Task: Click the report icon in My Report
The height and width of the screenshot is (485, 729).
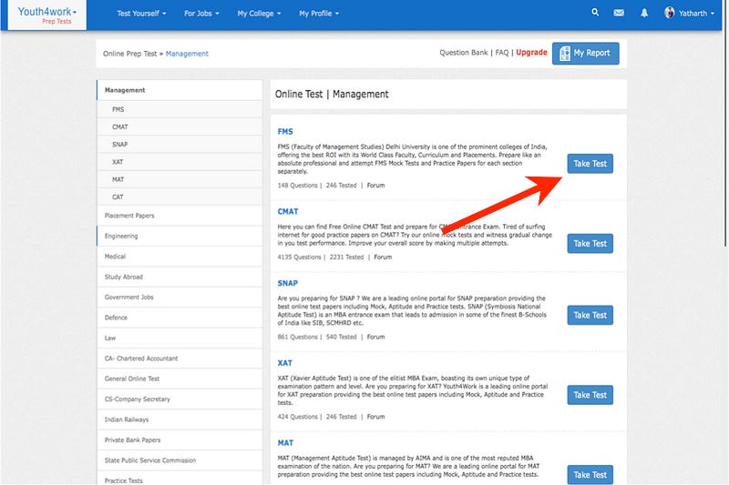Action: pos(564,54)
